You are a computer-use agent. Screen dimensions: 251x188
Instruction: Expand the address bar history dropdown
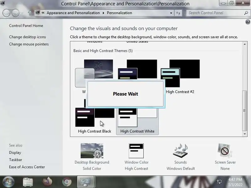(x=171, y=13)
